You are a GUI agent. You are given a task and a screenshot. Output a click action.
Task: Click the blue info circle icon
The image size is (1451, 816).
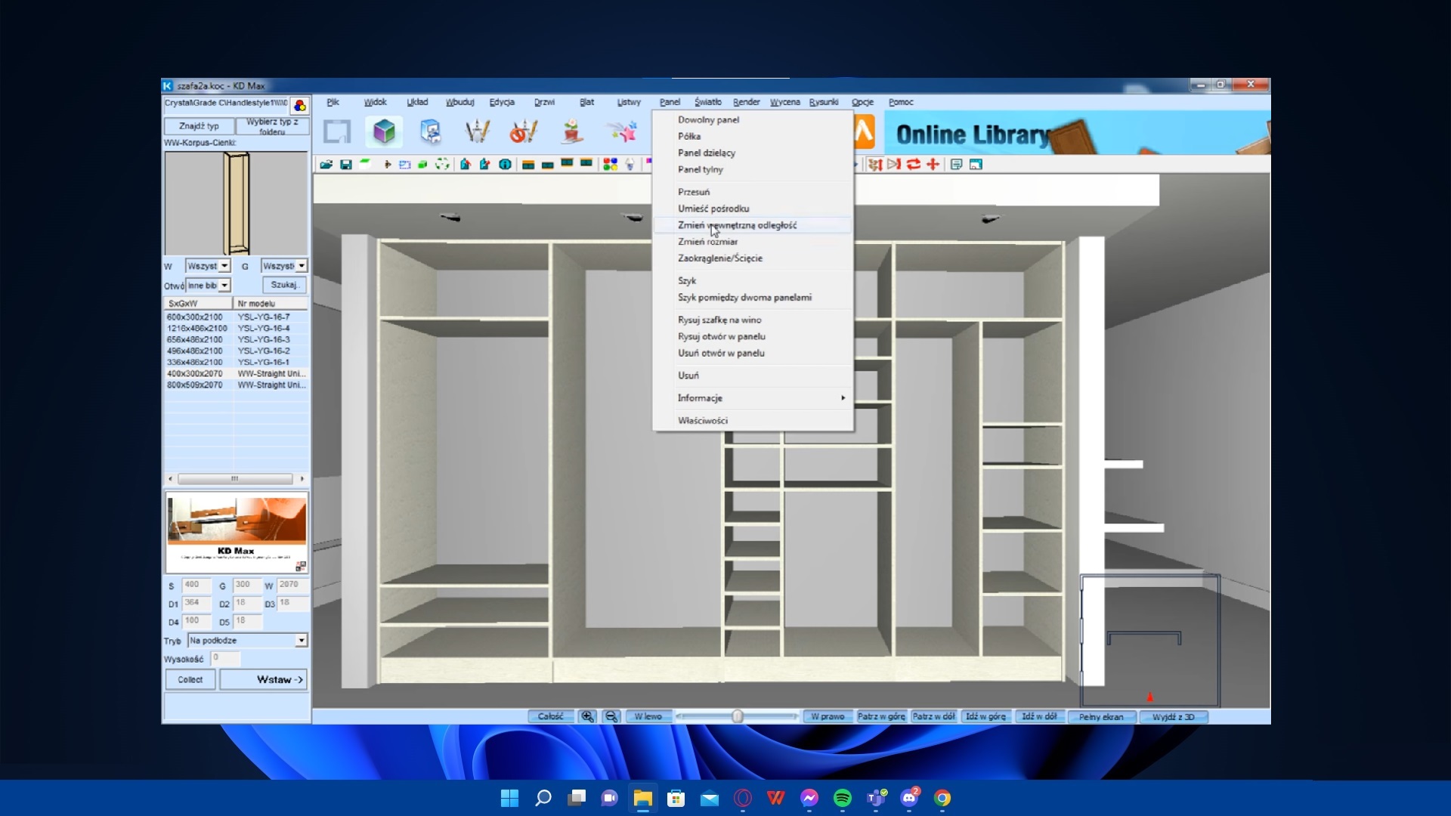505,165
